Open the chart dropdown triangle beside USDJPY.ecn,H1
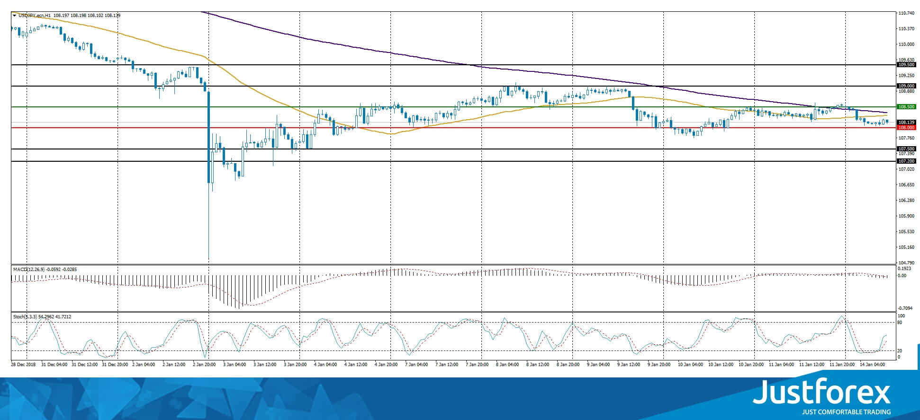Viewport: 920px width, 420px height. [x=15, y=16]
